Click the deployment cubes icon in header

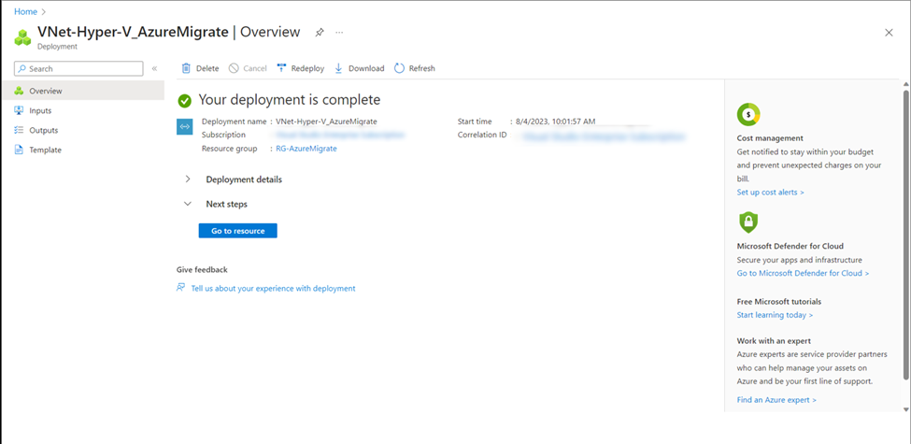(x=22, y=37)
